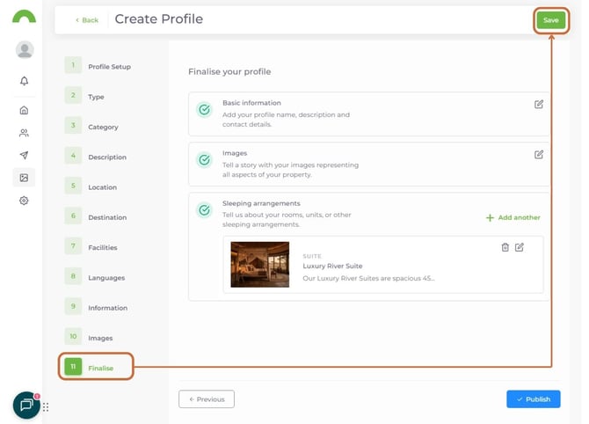Viewport: 589px width, 424px height.
Task: Click the Images completed checkmark
Action: point(205,160)
